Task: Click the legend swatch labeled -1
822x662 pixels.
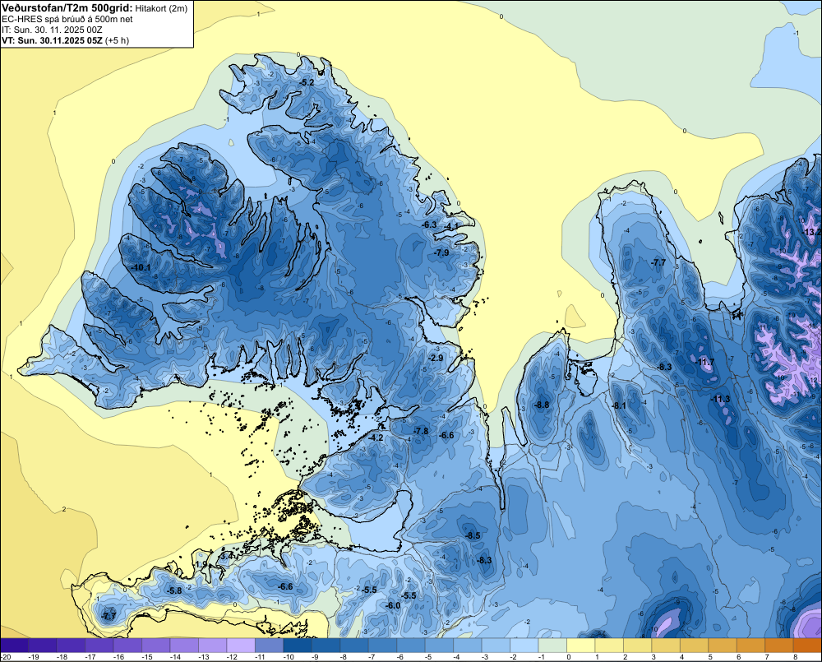Action: click(552, 645)
